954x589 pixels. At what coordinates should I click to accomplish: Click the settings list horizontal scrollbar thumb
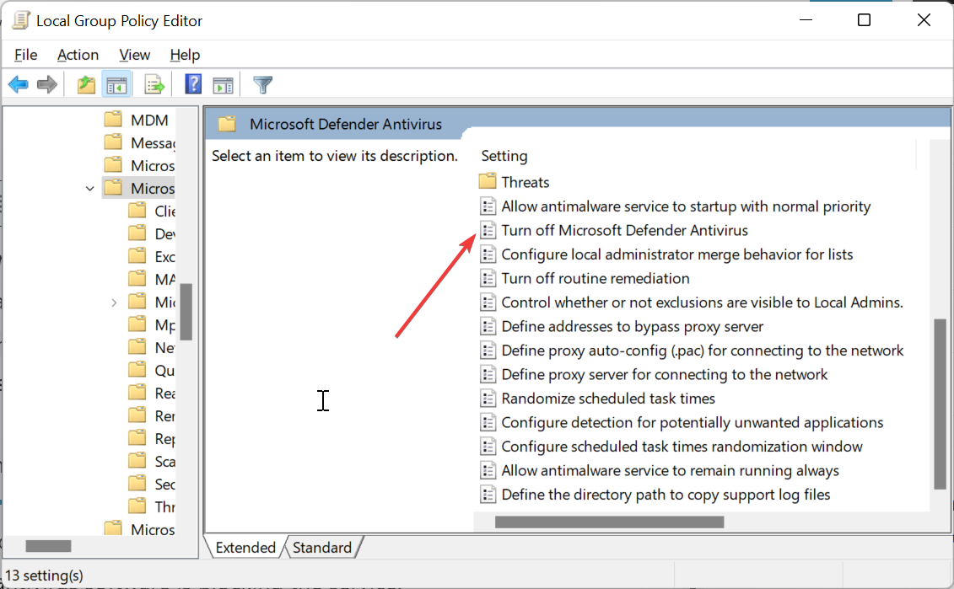[610, 522]
